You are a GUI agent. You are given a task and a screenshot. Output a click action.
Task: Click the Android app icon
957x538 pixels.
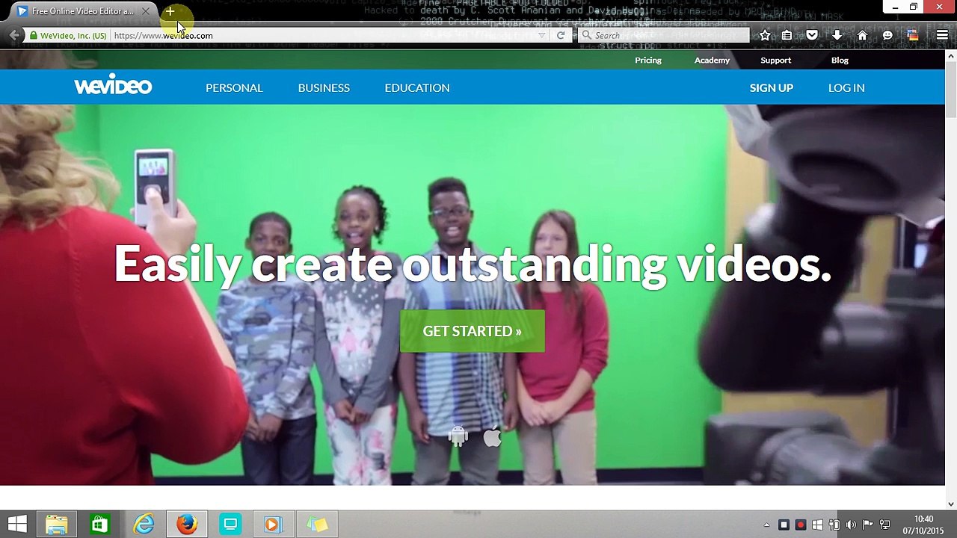coord(458,436)
